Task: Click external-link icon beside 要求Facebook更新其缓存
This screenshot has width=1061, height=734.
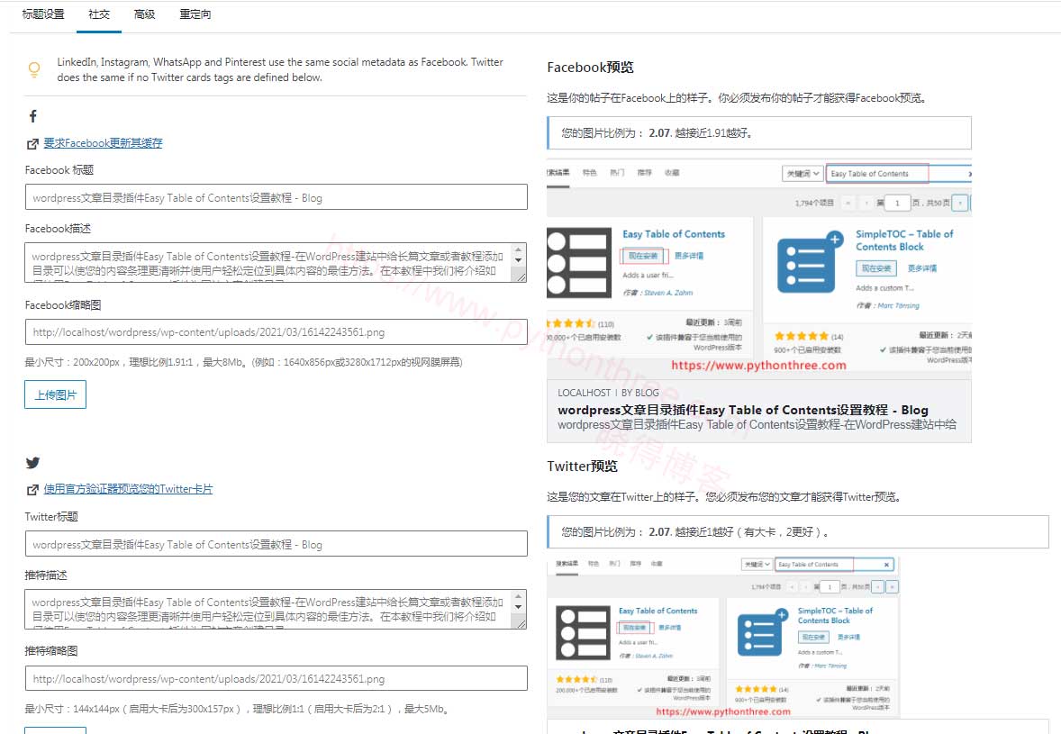Action: (x=32, y=143)
